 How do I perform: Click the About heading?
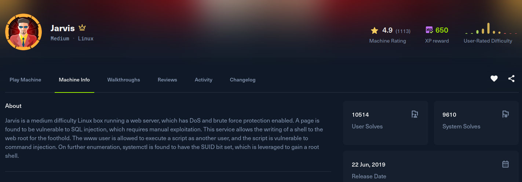(13, 106)
